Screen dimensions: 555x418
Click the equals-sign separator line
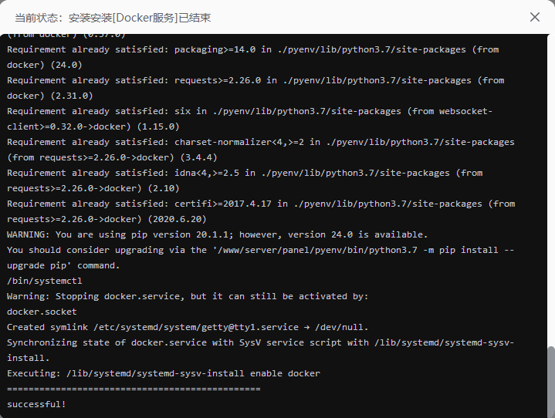click(x=134, y=389)
